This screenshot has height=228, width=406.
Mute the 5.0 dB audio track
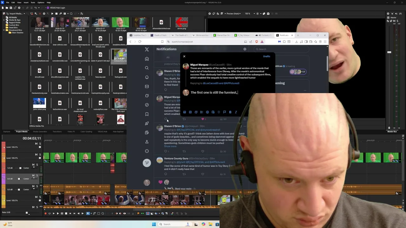(33, 165)
